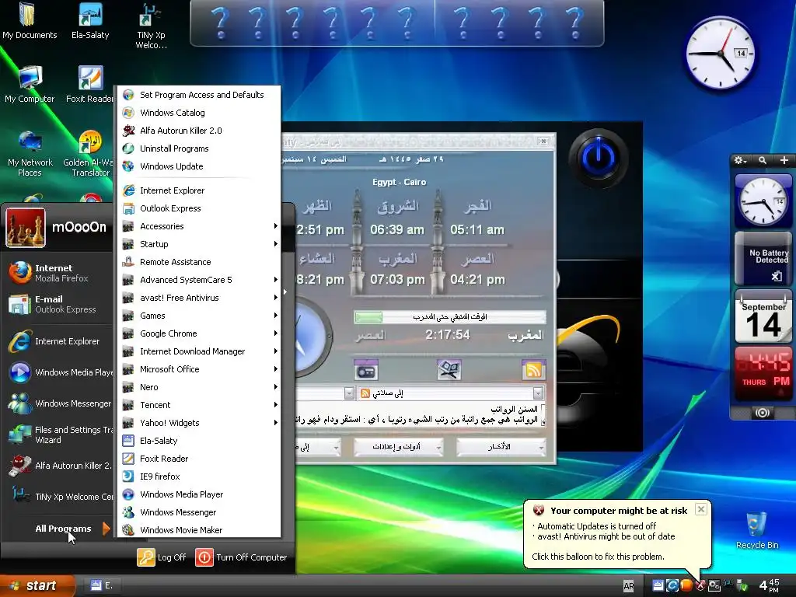The width and height of the screenshot is (796, 597).
Task: Click the orange avast tray icon
Action: [x=686, y=585]
